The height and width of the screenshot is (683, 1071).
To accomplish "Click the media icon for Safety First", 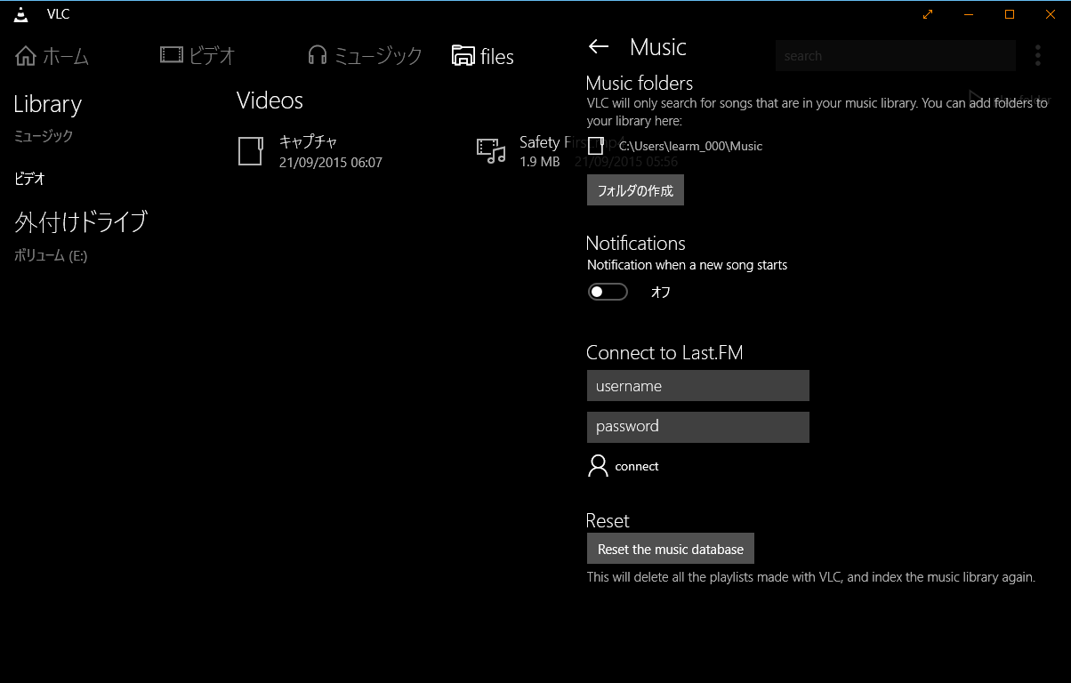I will (x=491, y=151).
